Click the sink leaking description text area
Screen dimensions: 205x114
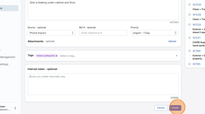pos(103,11)
